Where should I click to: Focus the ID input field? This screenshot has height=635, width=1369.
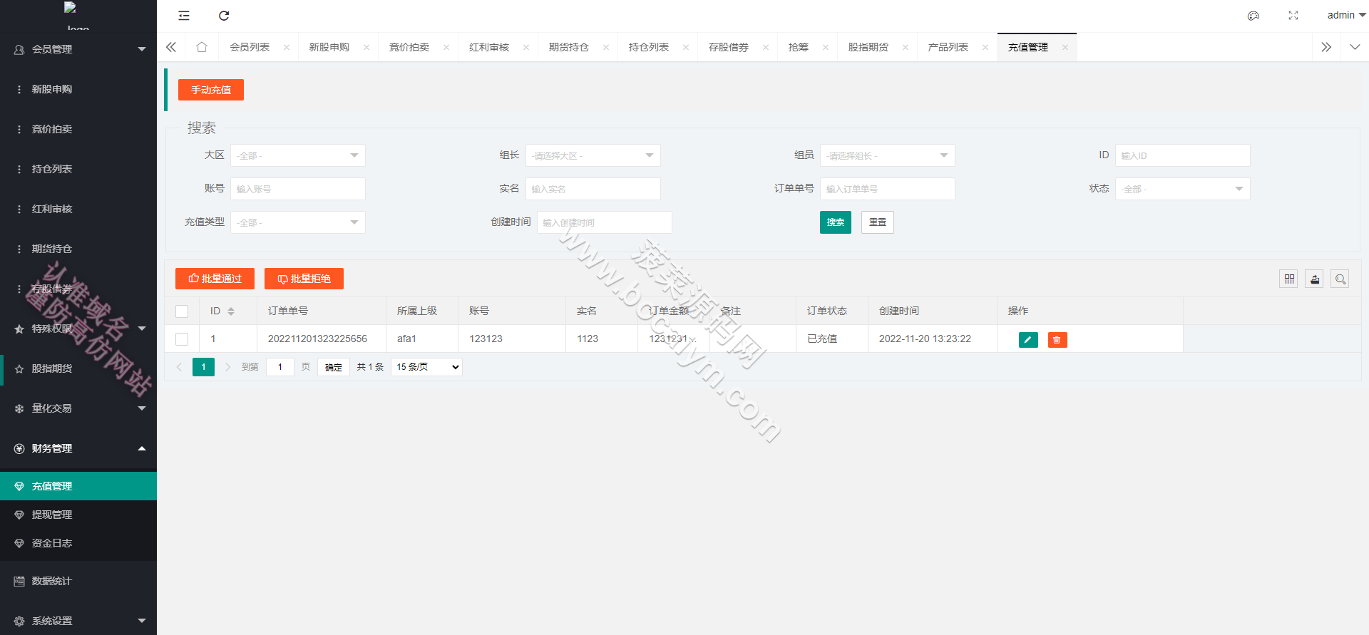[x=1183, y=155]
